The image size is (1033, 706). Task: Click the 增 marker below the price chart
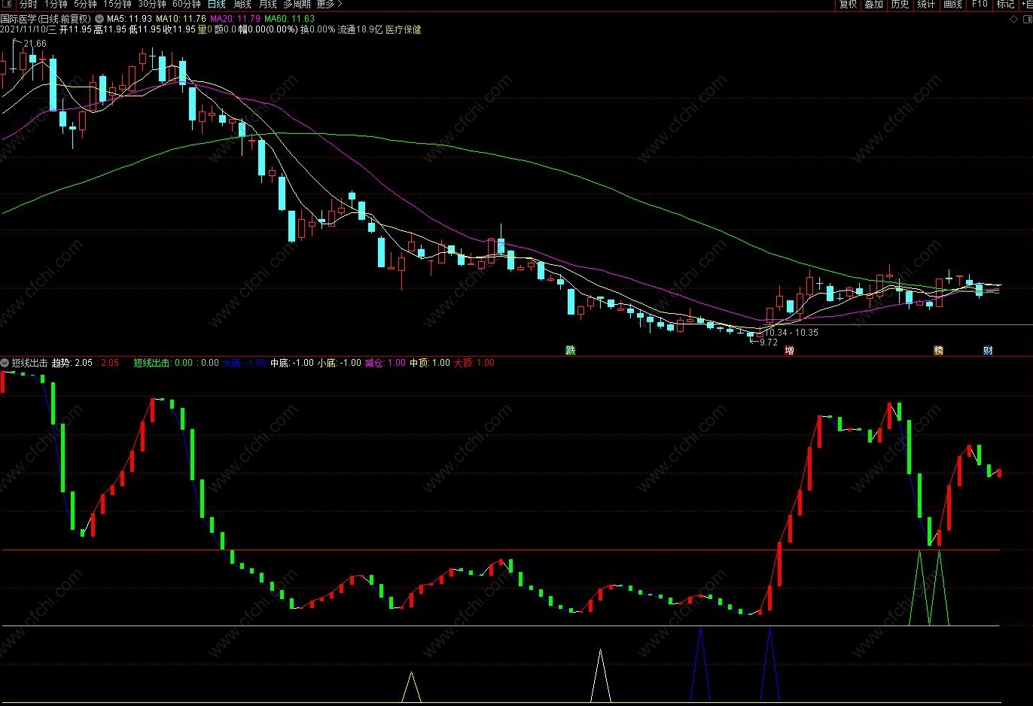789,350
